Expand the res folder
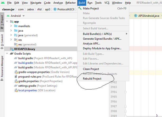Screen dimensions: 162x117 pos(11,40)
